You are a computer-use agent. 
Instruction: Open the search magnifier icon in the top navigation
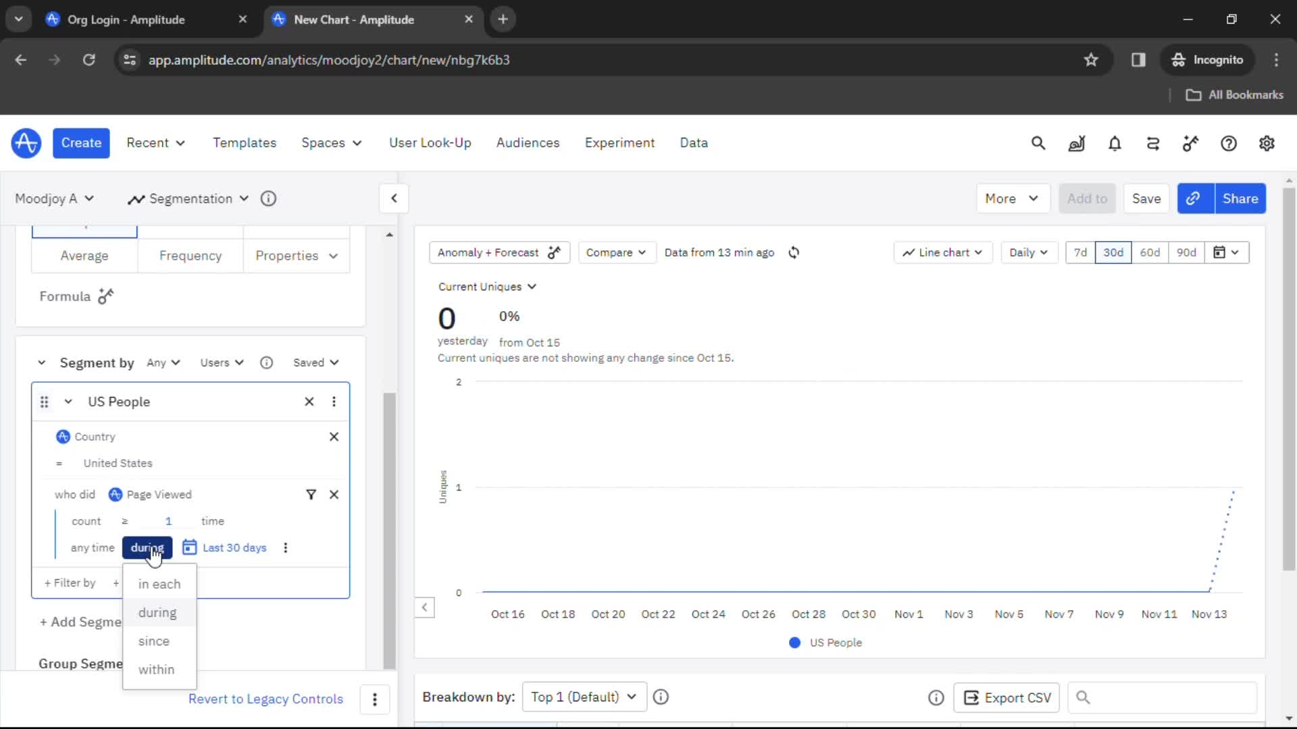click(x=1038, y=143)
